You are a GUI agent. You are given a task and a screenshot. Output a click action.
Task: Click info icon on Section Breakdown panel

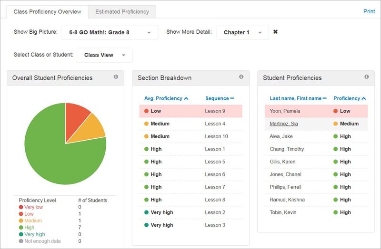click(x=241, y=77)
